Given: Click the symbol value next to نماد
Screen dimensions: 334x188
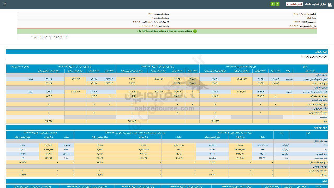Looking at the screenshot, I should click(309, 18).
